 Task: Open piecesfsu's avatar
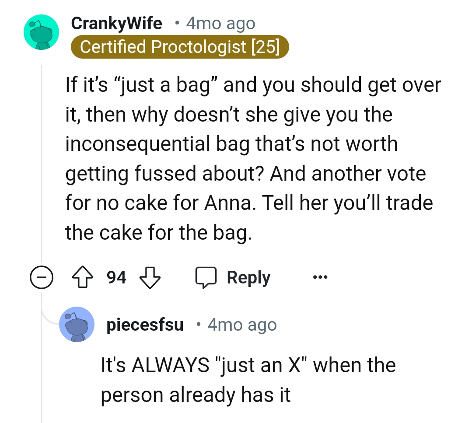(x=77, y=324)
